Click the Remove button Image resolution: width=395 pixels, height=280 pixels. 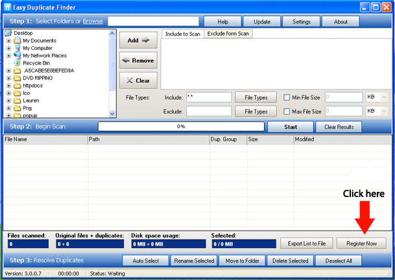tap(138, 60)
